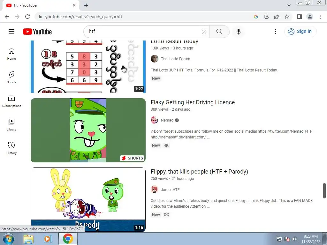Reload the page
This screenshot has height=245, width=327.
(x=27, y=17)
